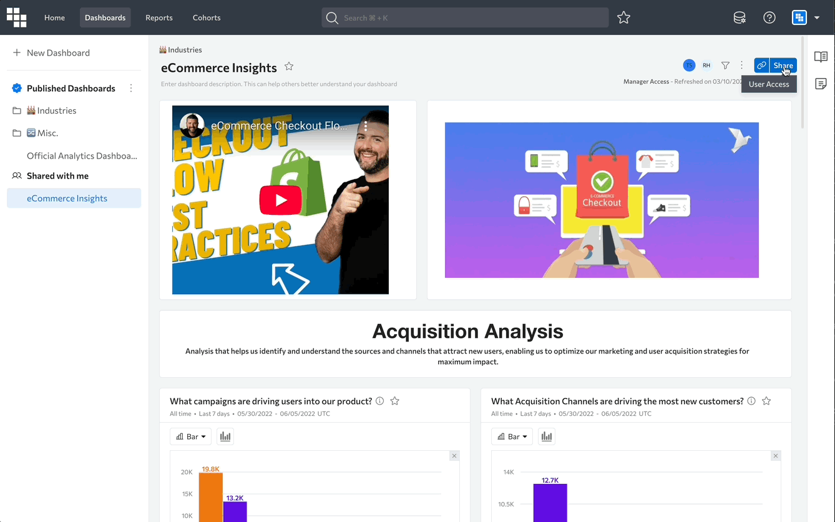Go to the Reports tab
Viewport: 835px width, 522px height.
pyautogui.click(x=159, y=17)
